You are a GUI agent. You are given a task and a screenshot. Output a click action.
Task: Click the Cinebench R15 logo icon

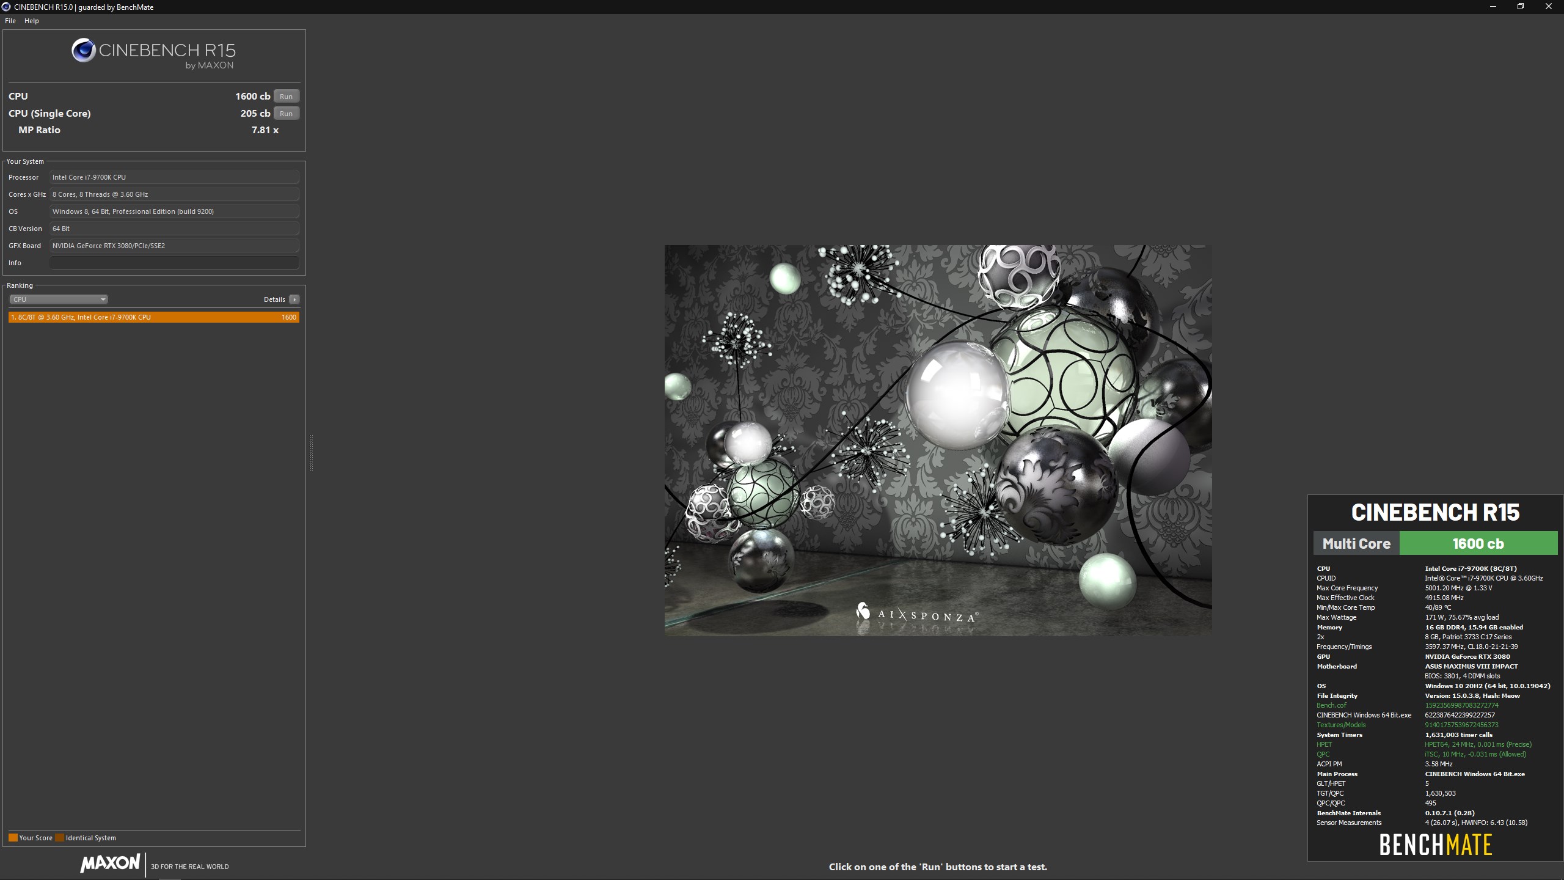pos(84,50)
